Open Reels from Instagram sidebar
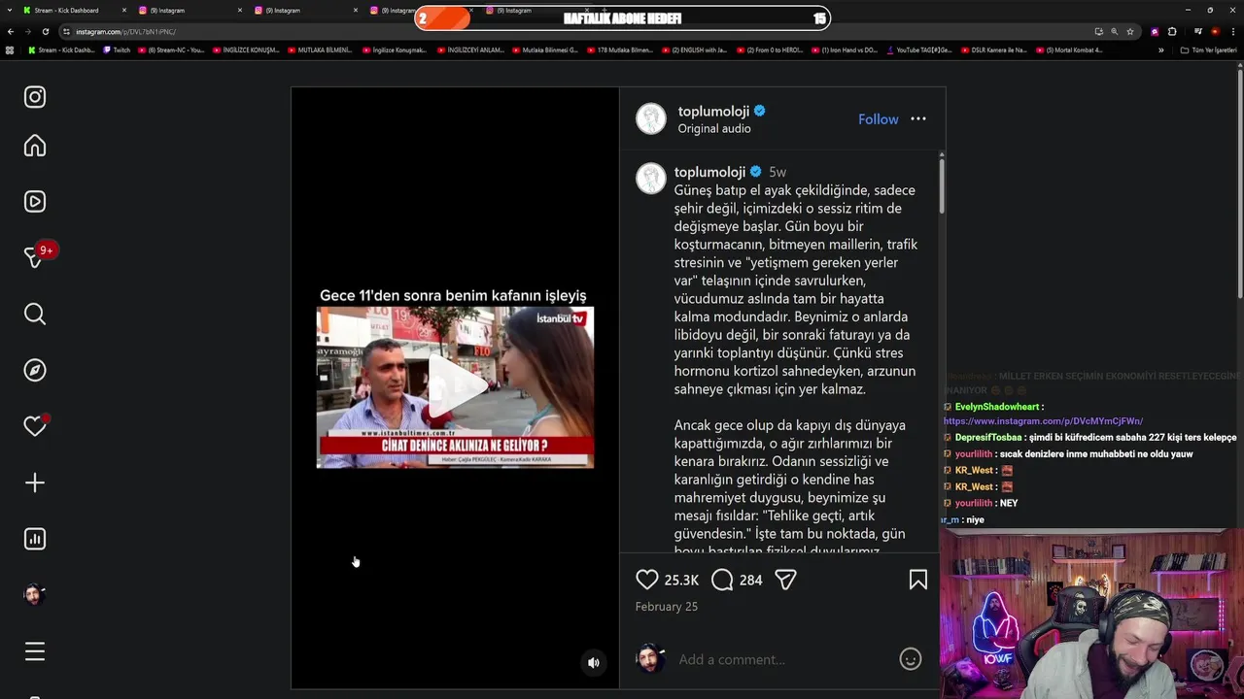Image resolution: width=1244 pixels, height=699 pixels. (35, 202)
